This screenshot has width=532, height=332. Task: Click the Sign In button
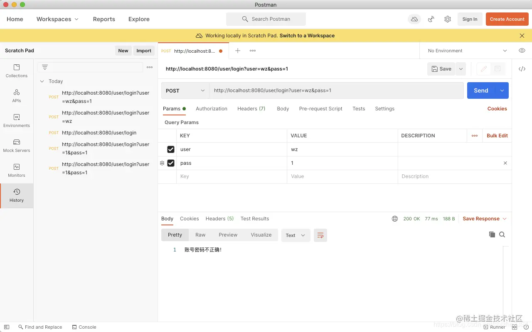[x=470, y=19]
